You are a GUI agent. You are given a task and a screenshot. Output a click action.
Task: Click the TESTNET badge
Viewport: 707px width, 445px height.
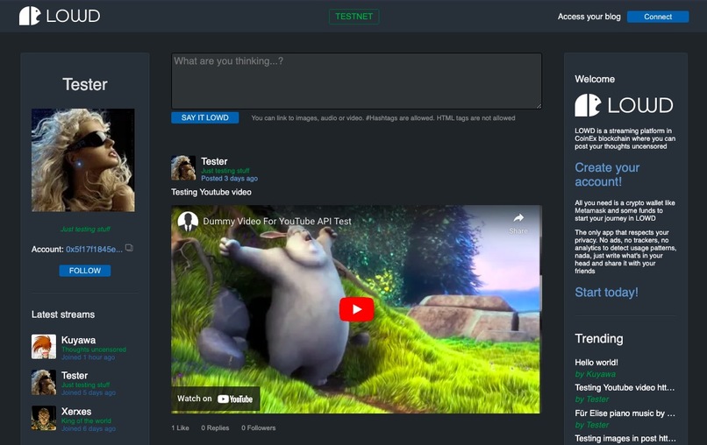[x=354, y=17]
